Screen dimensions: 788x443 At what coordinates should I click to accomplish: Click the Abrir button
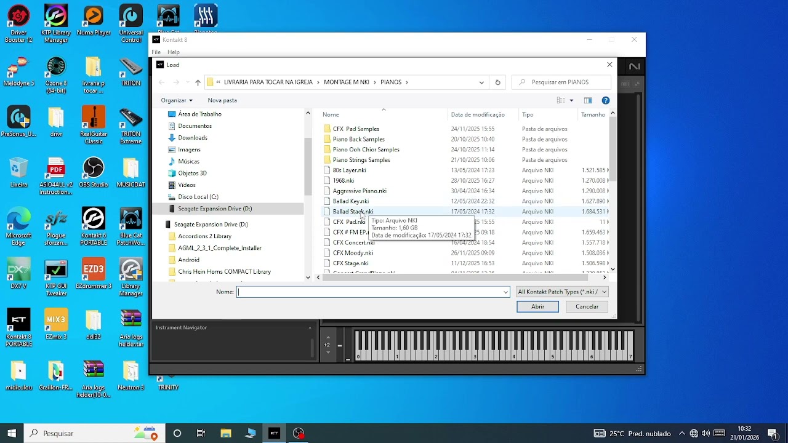(537, 306)
